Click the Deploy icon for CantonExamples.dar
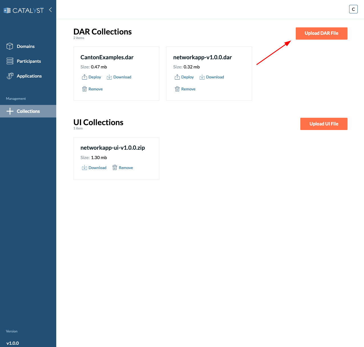Screen dimensions: 364x347 [85, 77]
